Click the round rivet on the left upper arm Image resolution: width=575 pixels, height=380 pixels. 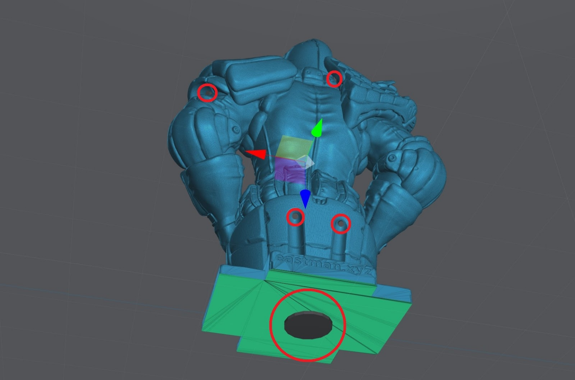[x=236, y=130]
